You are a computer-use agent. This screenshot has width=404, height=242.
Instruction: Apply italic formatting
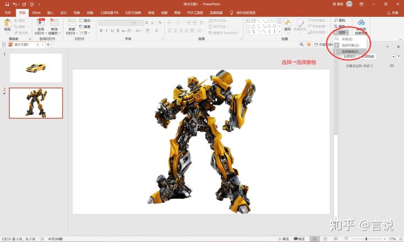tap(107, 31)
